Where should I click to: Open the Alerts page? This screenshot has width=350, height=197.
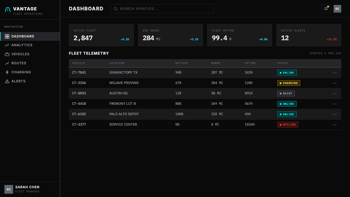tap(30, 81)
